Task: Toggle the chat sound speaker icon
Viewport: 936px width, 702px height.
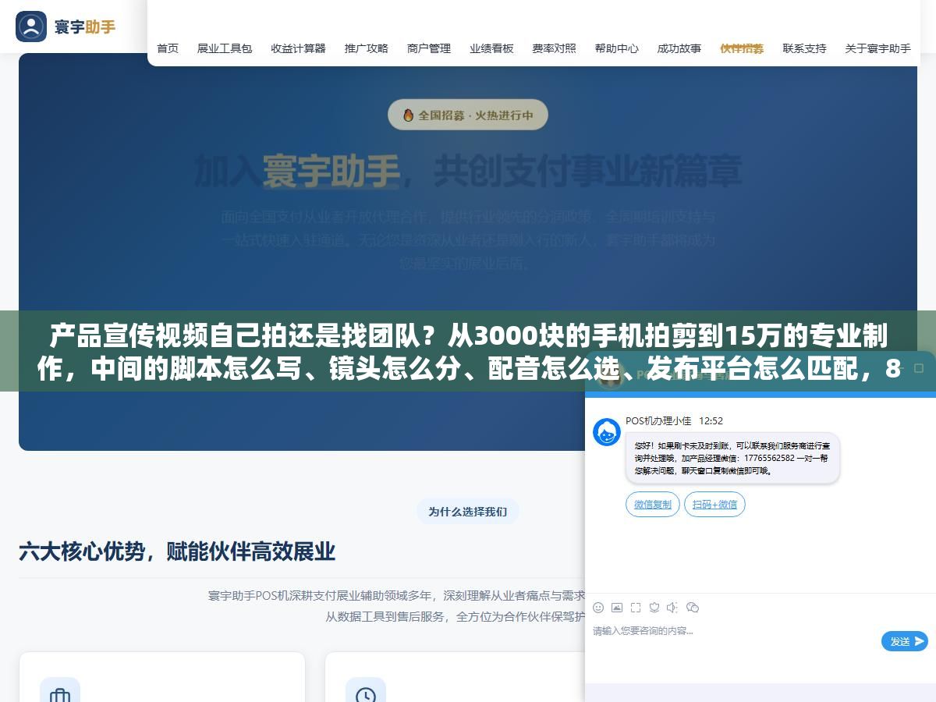Action: (x=672, y=608)
